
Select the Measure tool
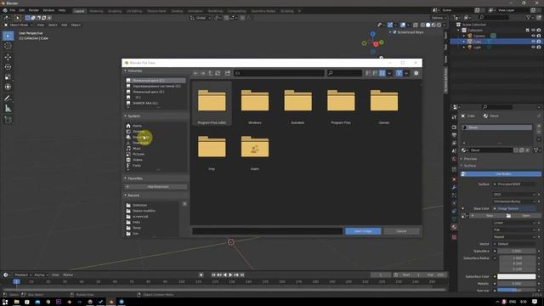coord(8,109)
